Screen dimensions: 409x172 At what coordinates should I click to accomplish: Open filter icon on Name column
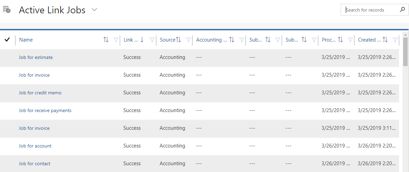pyautogui.click(x=116, y=40)
